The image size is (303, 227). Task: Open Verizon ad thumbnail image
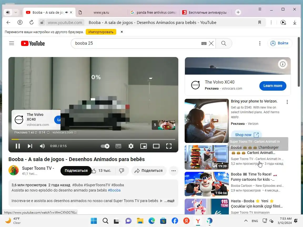point(206,121)
